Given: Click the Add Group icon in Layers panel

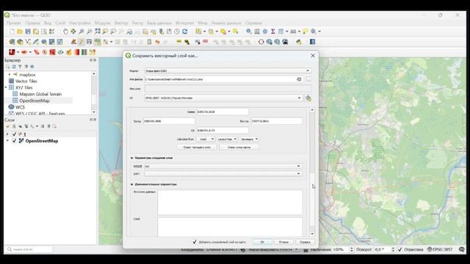Looking at the screenshot, I should click(x=14, y=126).
